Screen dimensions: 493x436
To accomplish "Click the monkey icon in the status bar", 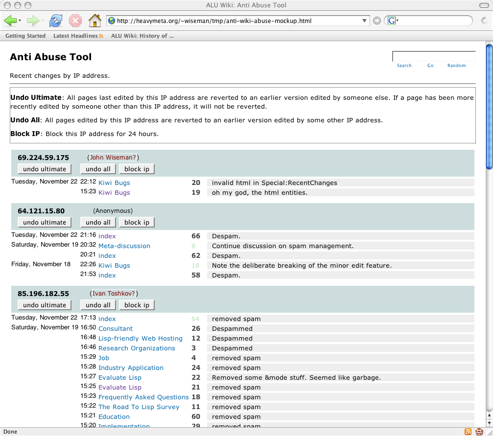I will [479, 432].
